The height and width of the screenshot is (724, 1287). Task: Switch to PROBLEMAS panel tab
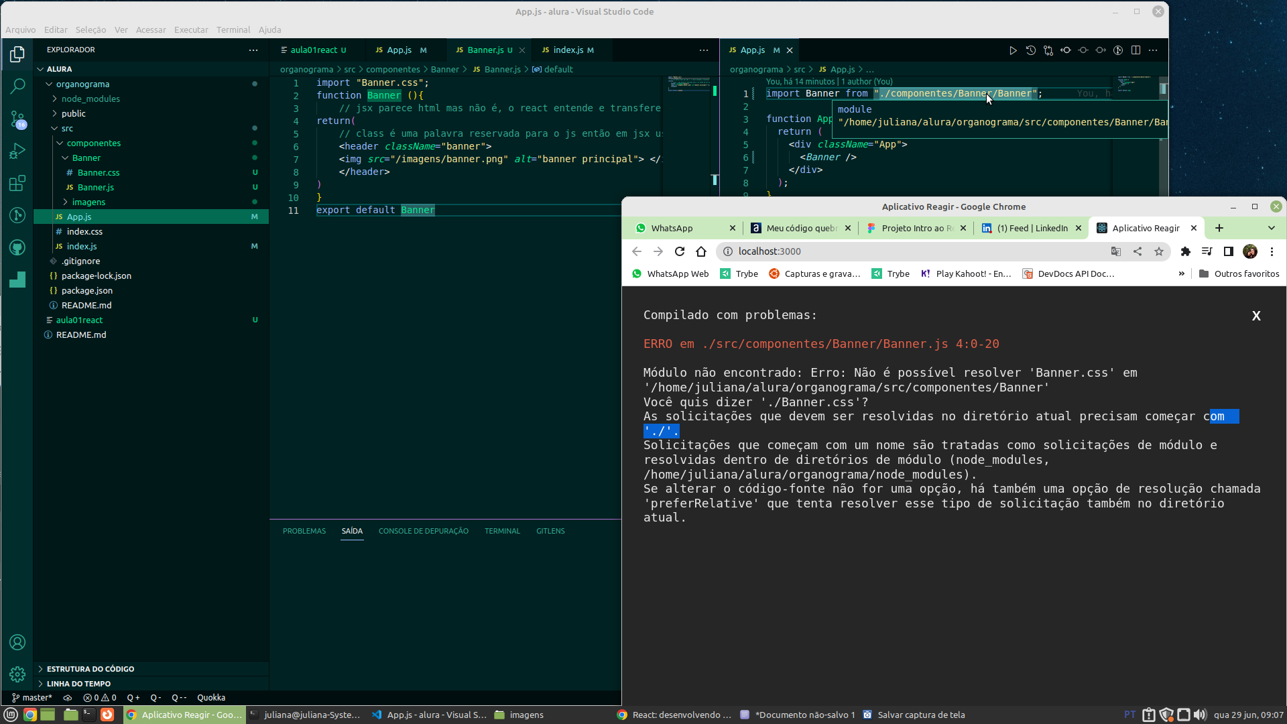click(x=304, y=531)
